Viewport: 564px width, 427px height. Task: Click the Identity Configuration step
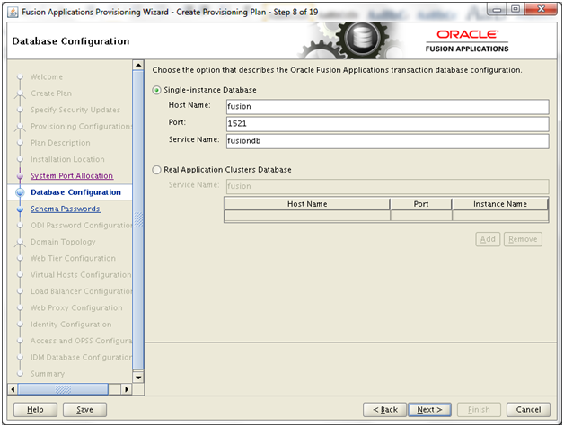point(71,325)
